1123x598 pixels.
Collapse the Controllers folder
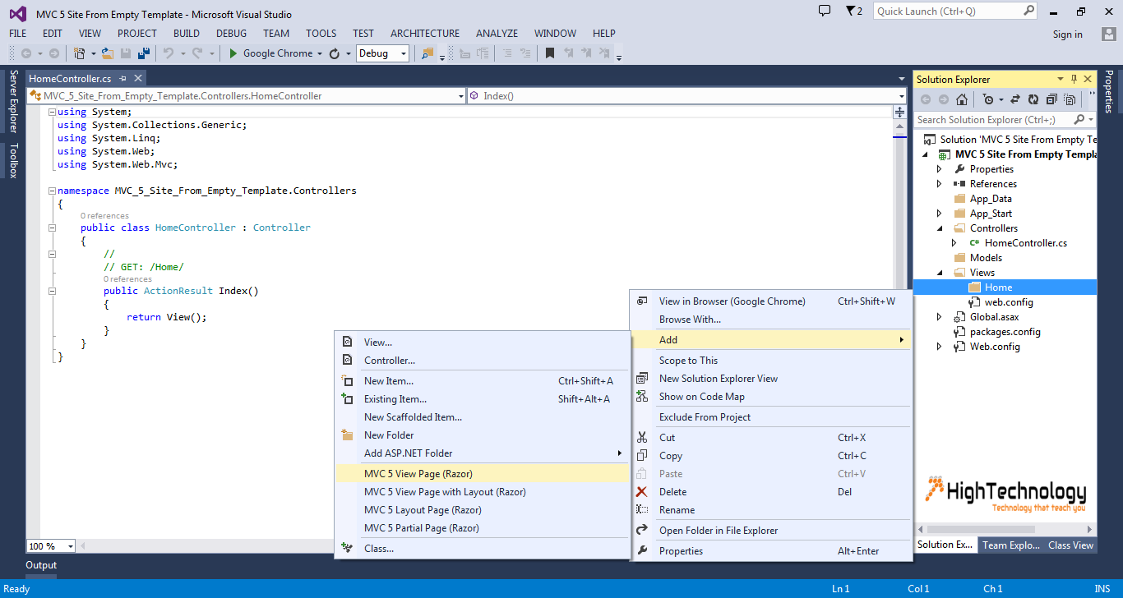940,228
